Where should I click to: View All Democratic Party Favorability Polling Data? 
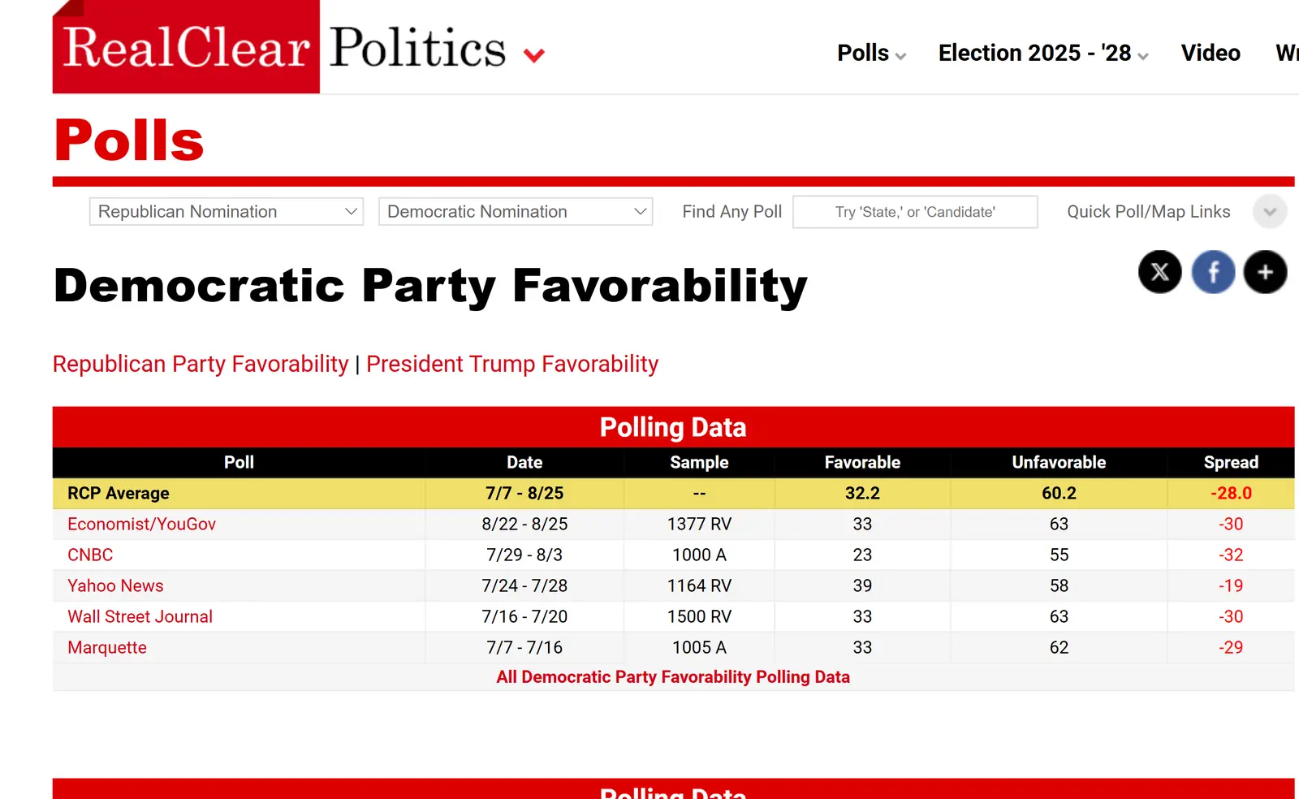coord(673,677)
